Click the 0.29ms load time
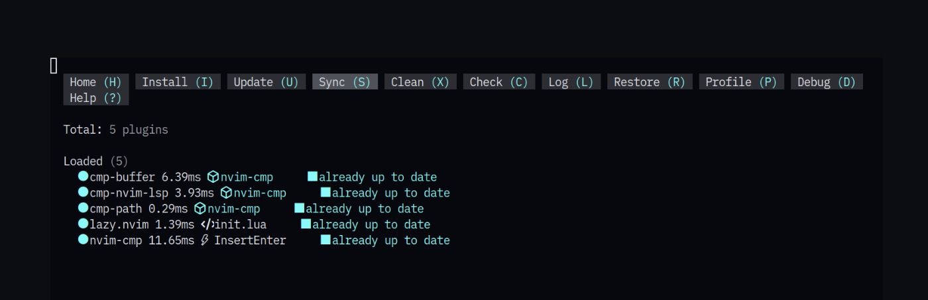The image size is (928, 300). [168, 209]
